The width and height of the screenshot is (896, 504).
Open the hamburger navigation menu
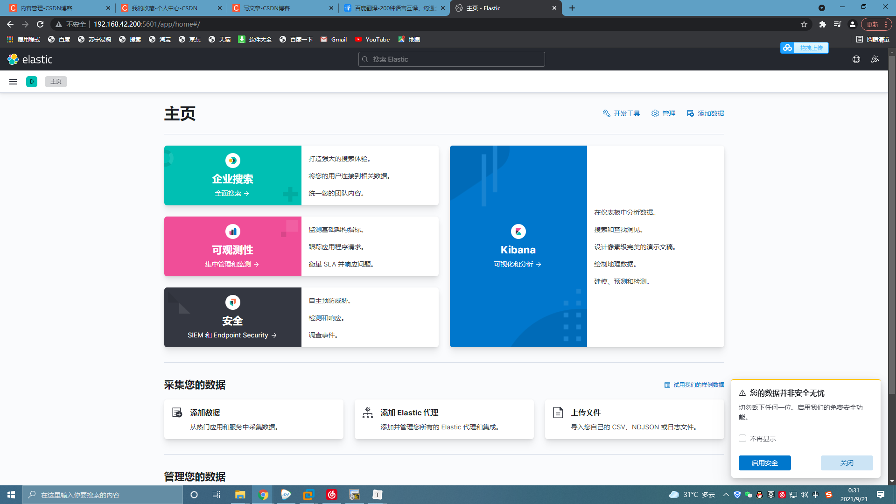pyautogui.click(x=13, y=82)
